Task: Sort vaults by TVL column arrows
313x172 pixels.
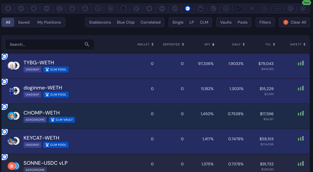Action: click(x=274, y=44)
